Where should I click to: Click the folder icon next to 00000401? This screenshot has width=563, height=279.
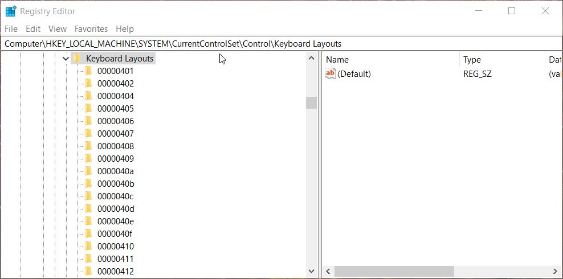(88, 71)
